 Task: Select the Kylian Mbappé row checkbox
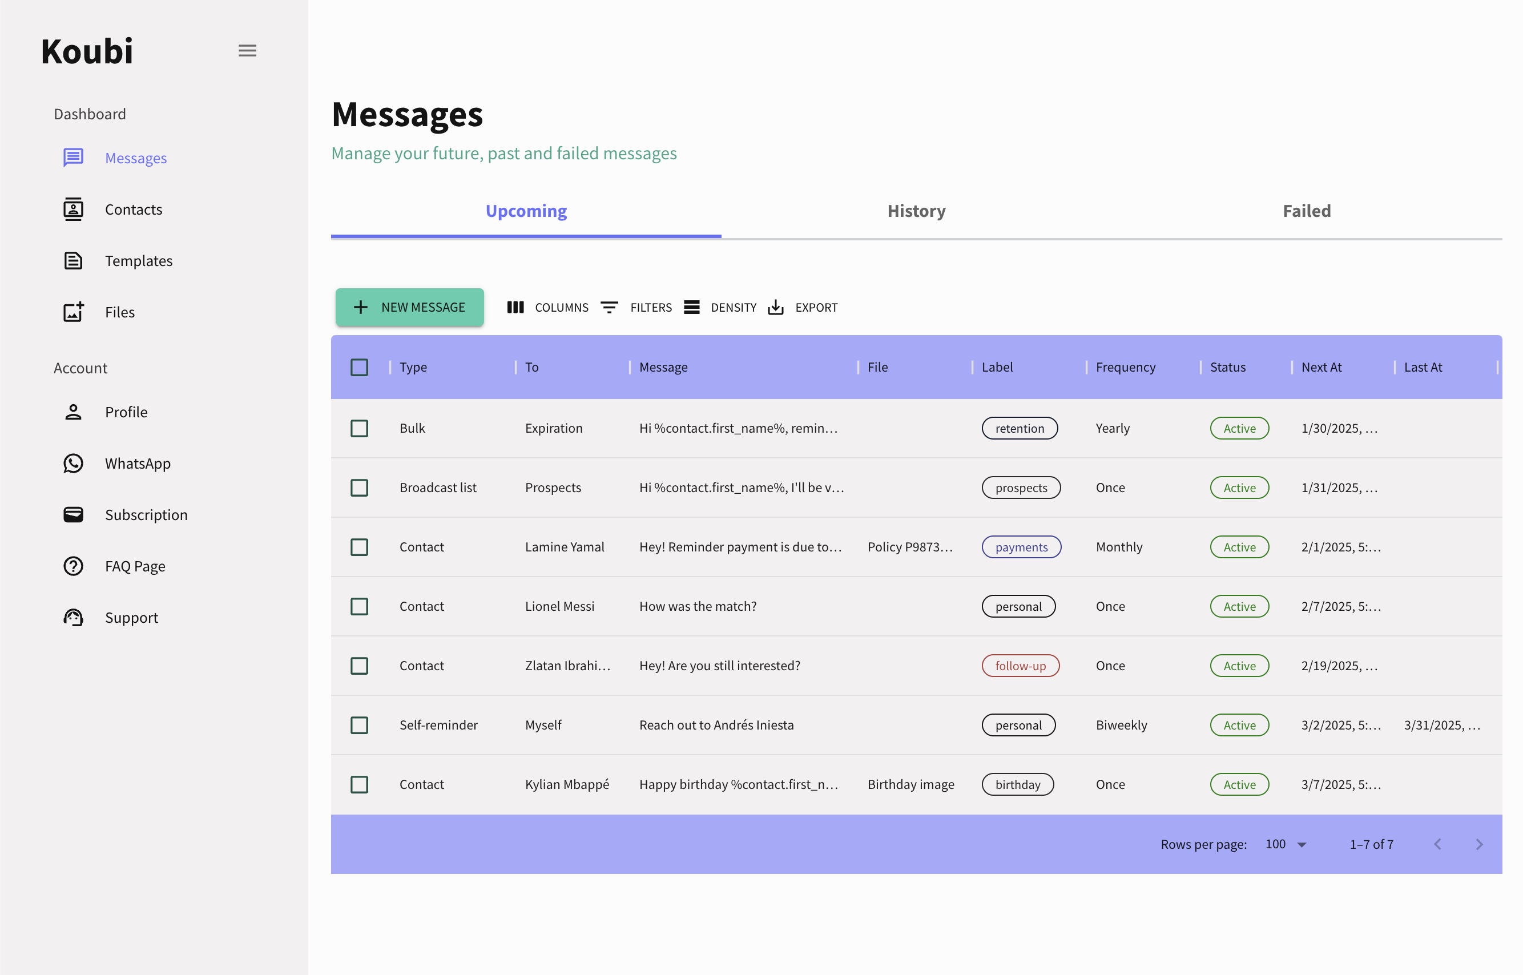click(359, 784)
